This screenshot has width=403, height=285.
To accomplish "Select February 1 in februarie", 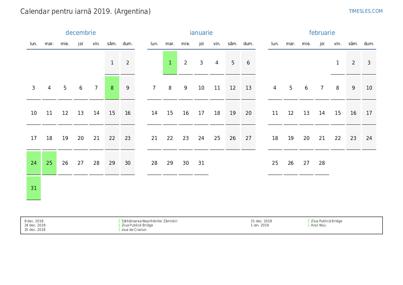I will coord(338,63).
